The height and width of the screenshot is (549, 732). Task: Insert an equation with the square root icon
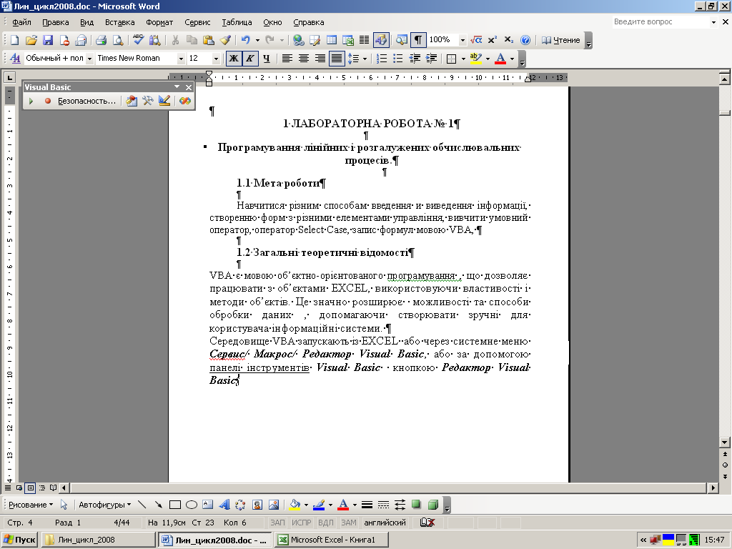coord(475,41)
